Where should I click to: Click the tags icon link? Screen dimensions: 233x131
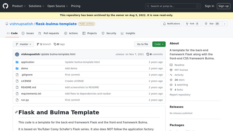tap(55, 44)
